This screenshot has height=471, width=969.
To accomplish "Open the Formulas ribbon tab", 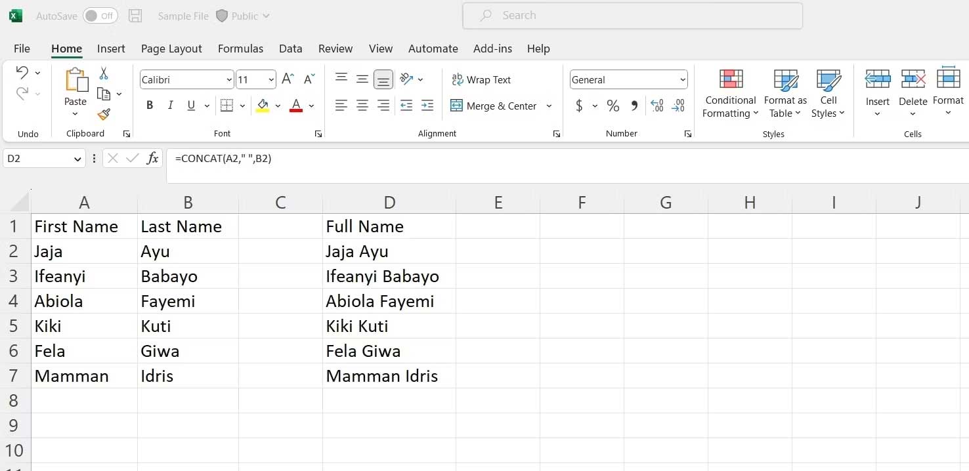I will 240,49.
